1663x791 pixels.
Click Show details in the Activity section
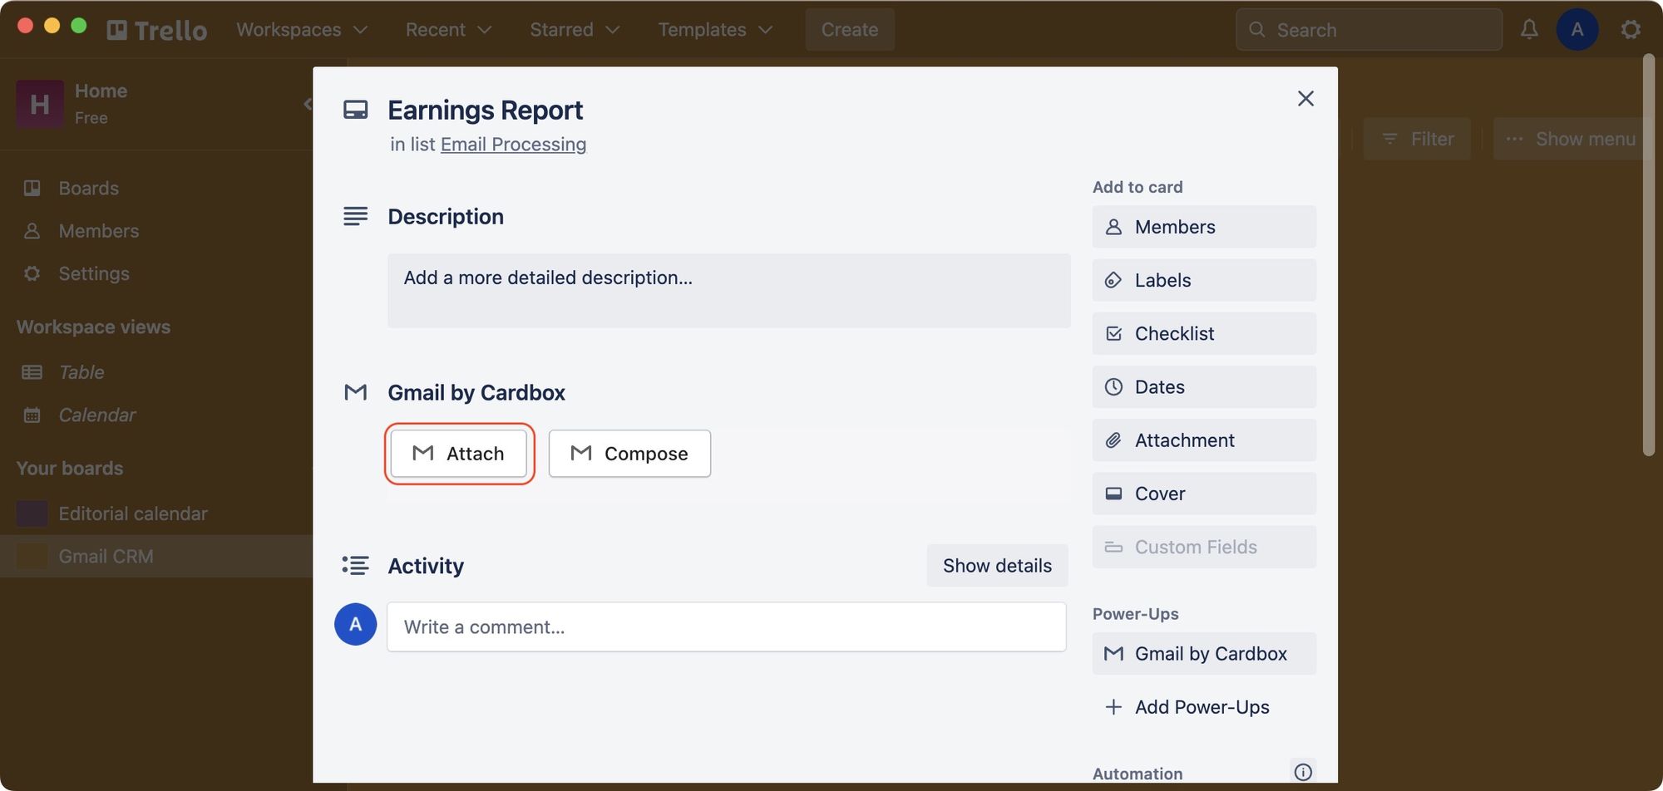point(997,565)
